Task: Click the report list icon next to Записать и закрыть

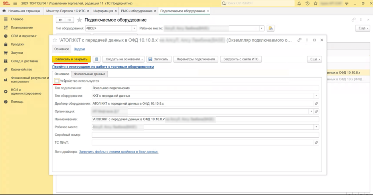Action: point(97,59)
